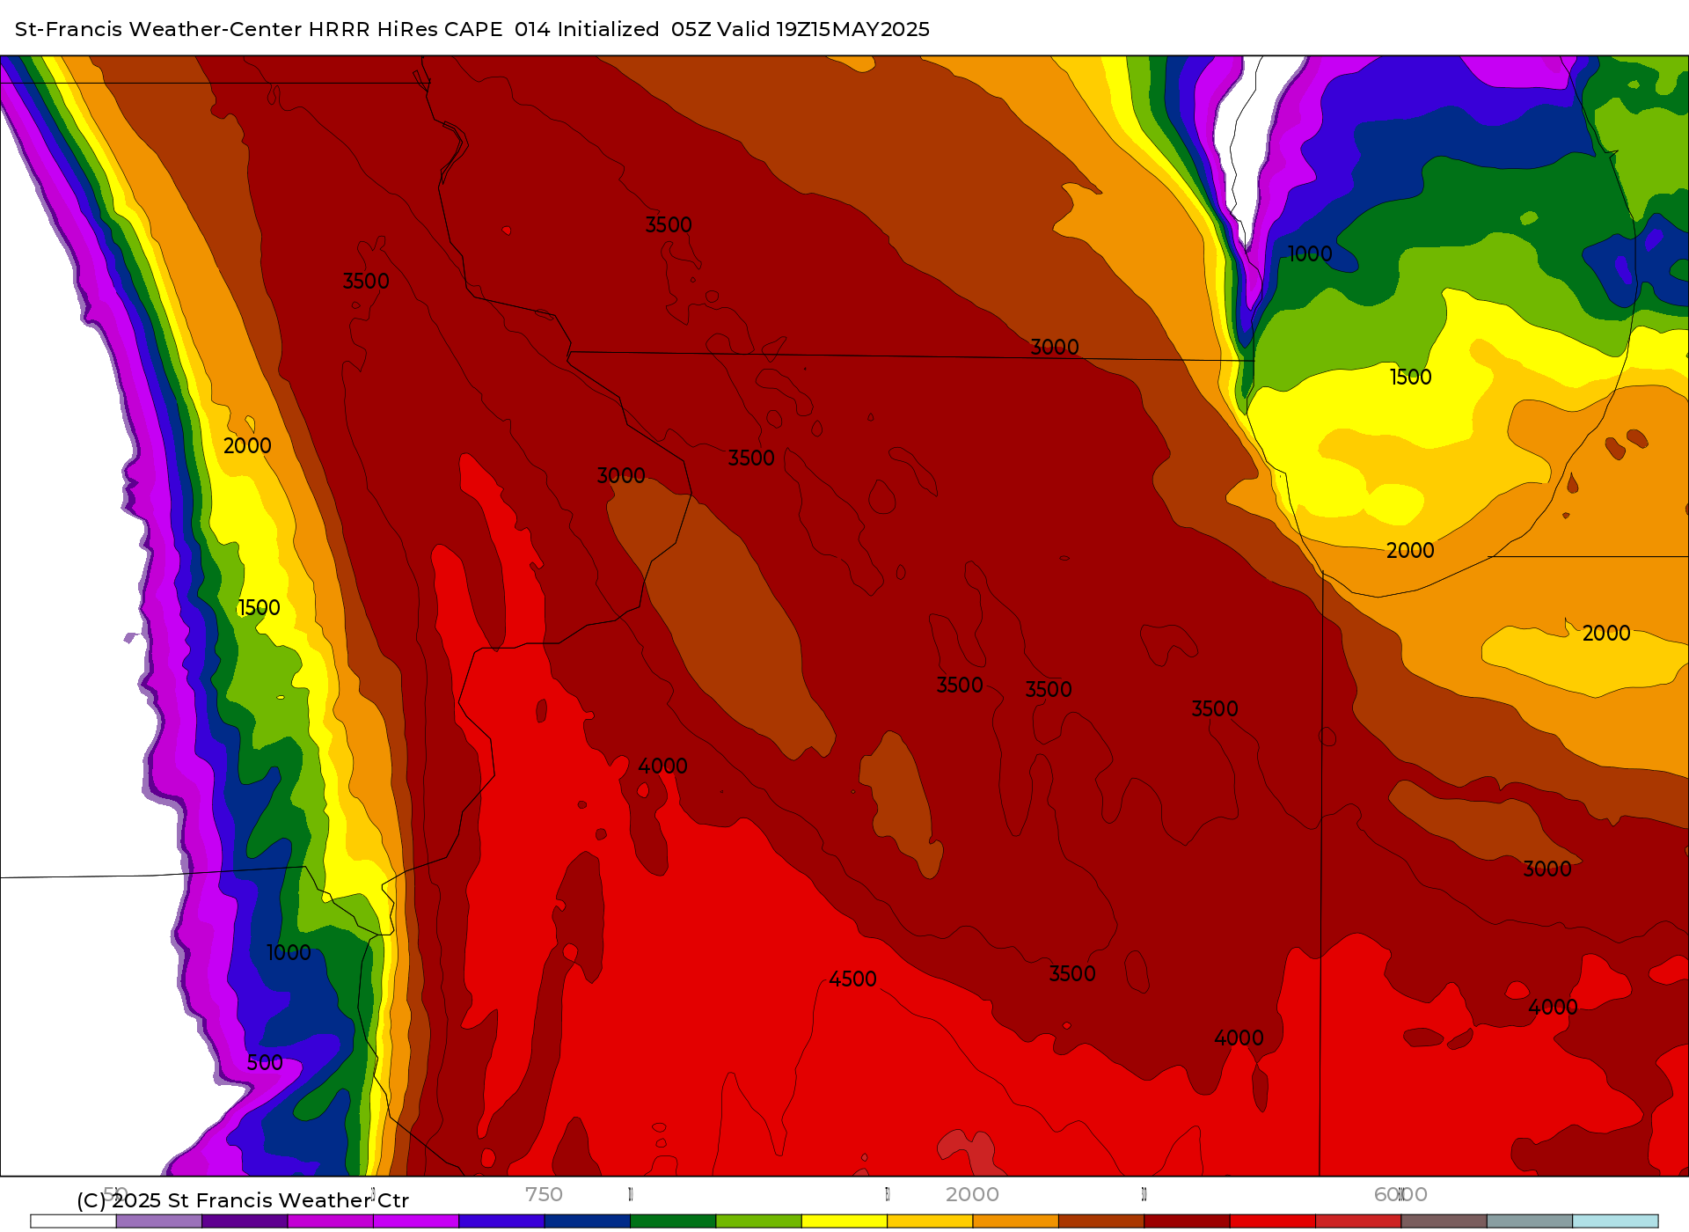This screenshot has height=1232, width=1689.
Task: Select the lime green legend swatch
Action: 758,1221
